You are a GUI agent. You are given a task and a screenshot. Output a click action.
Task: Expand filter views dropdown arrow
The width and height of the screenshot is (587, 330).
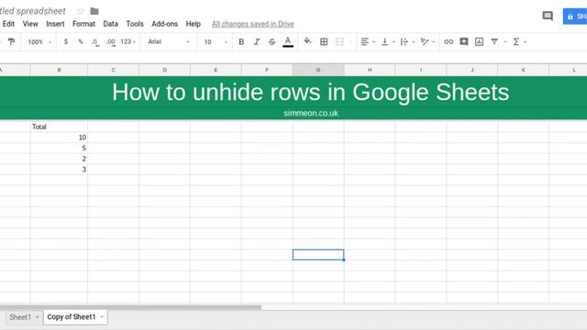pyautogui.click(x=505, y=42)
